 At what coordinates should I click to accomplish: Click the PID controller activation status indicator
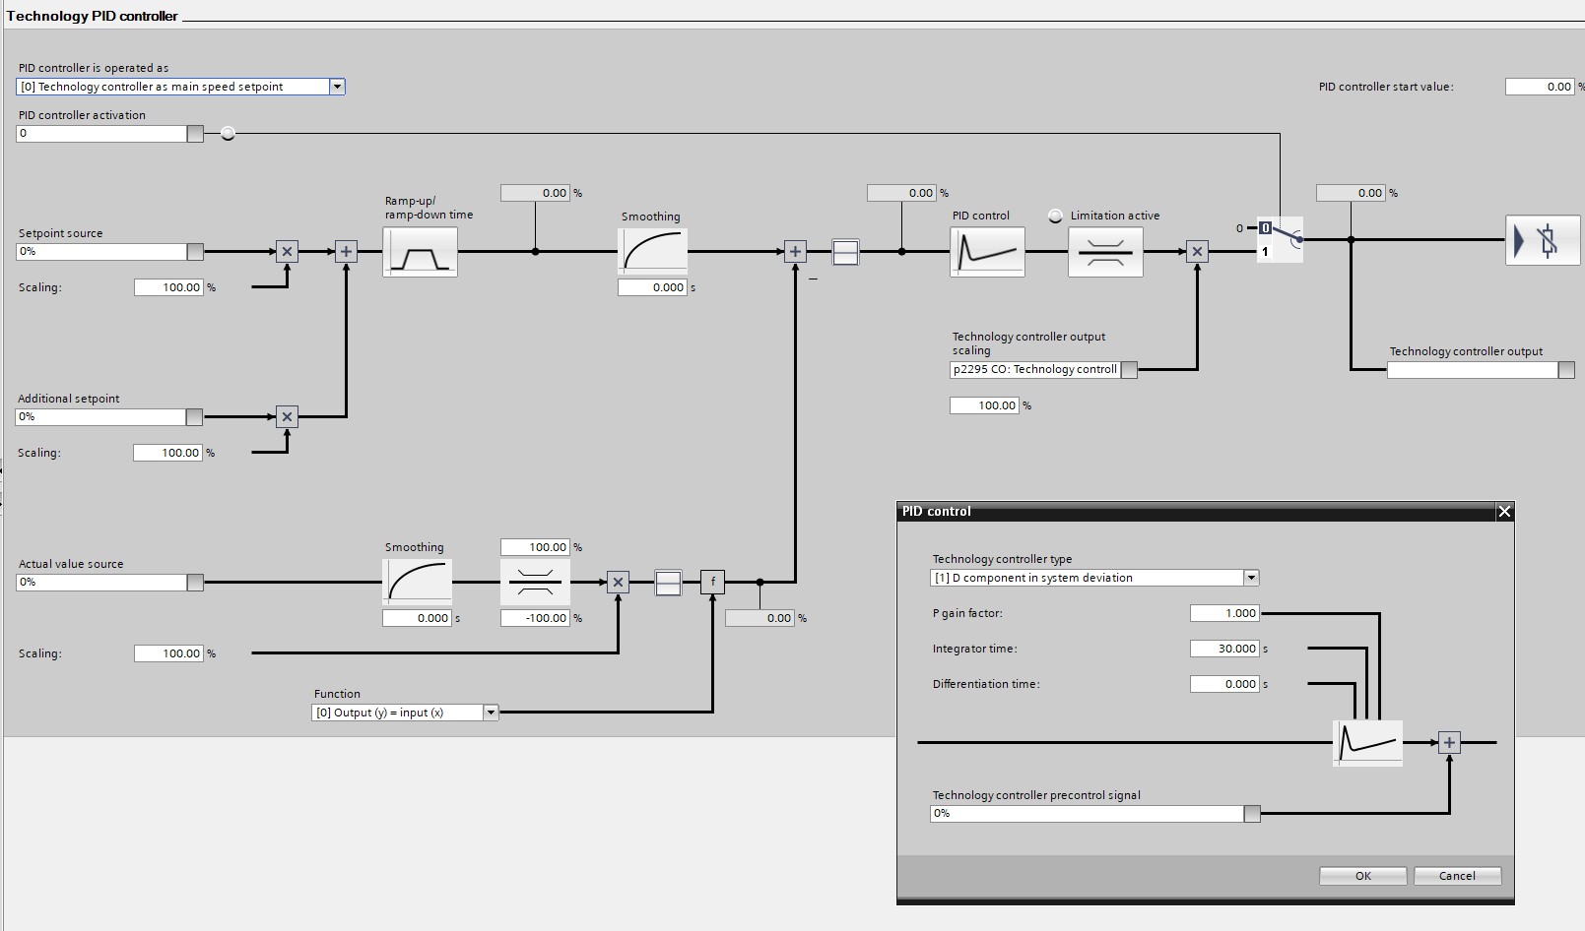click(x=228, y=134)
